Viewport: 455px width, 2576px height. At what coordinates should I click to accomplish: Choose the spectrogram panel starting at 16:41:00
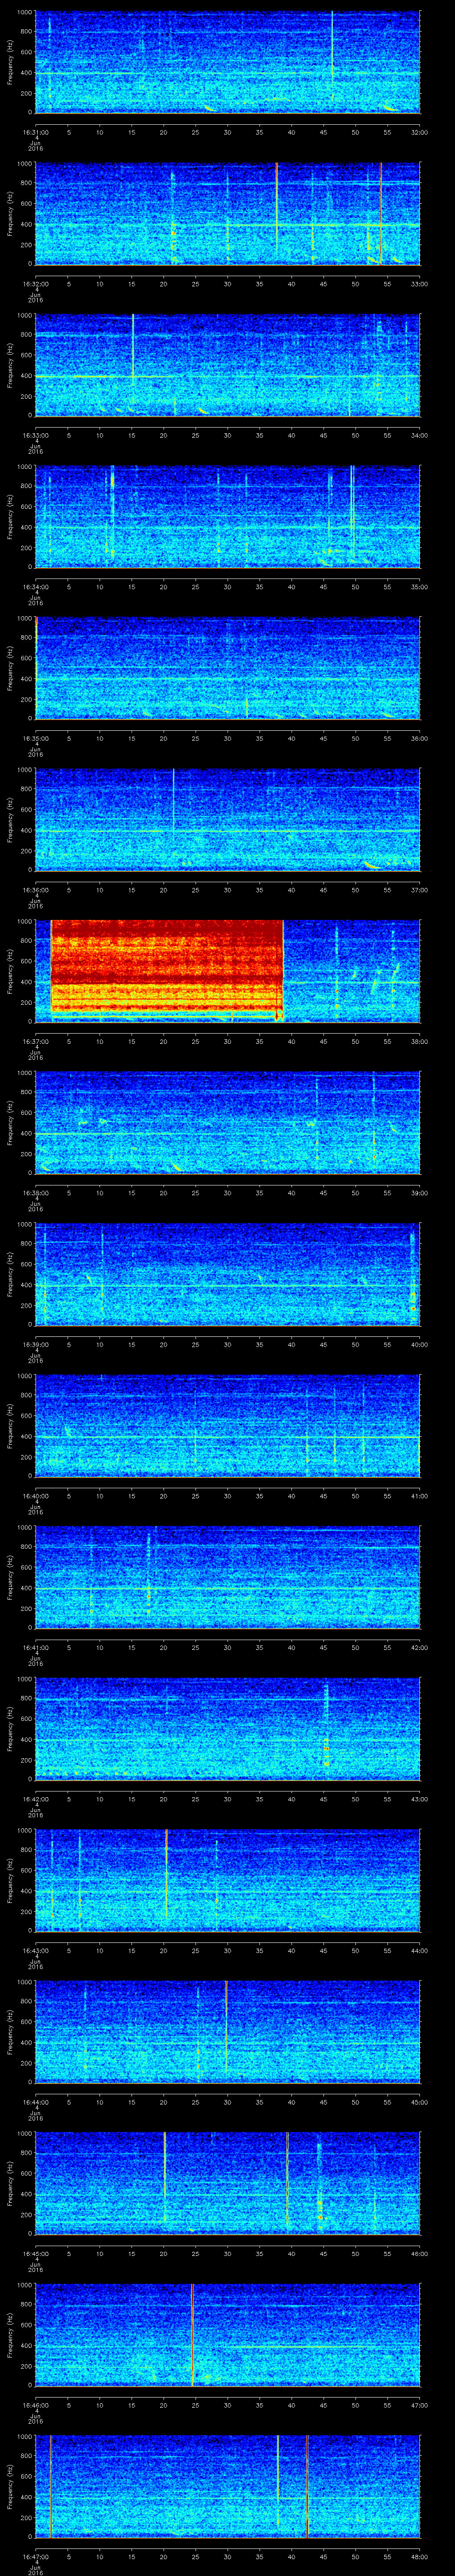pyautogui.click(x=227, y=1577)
